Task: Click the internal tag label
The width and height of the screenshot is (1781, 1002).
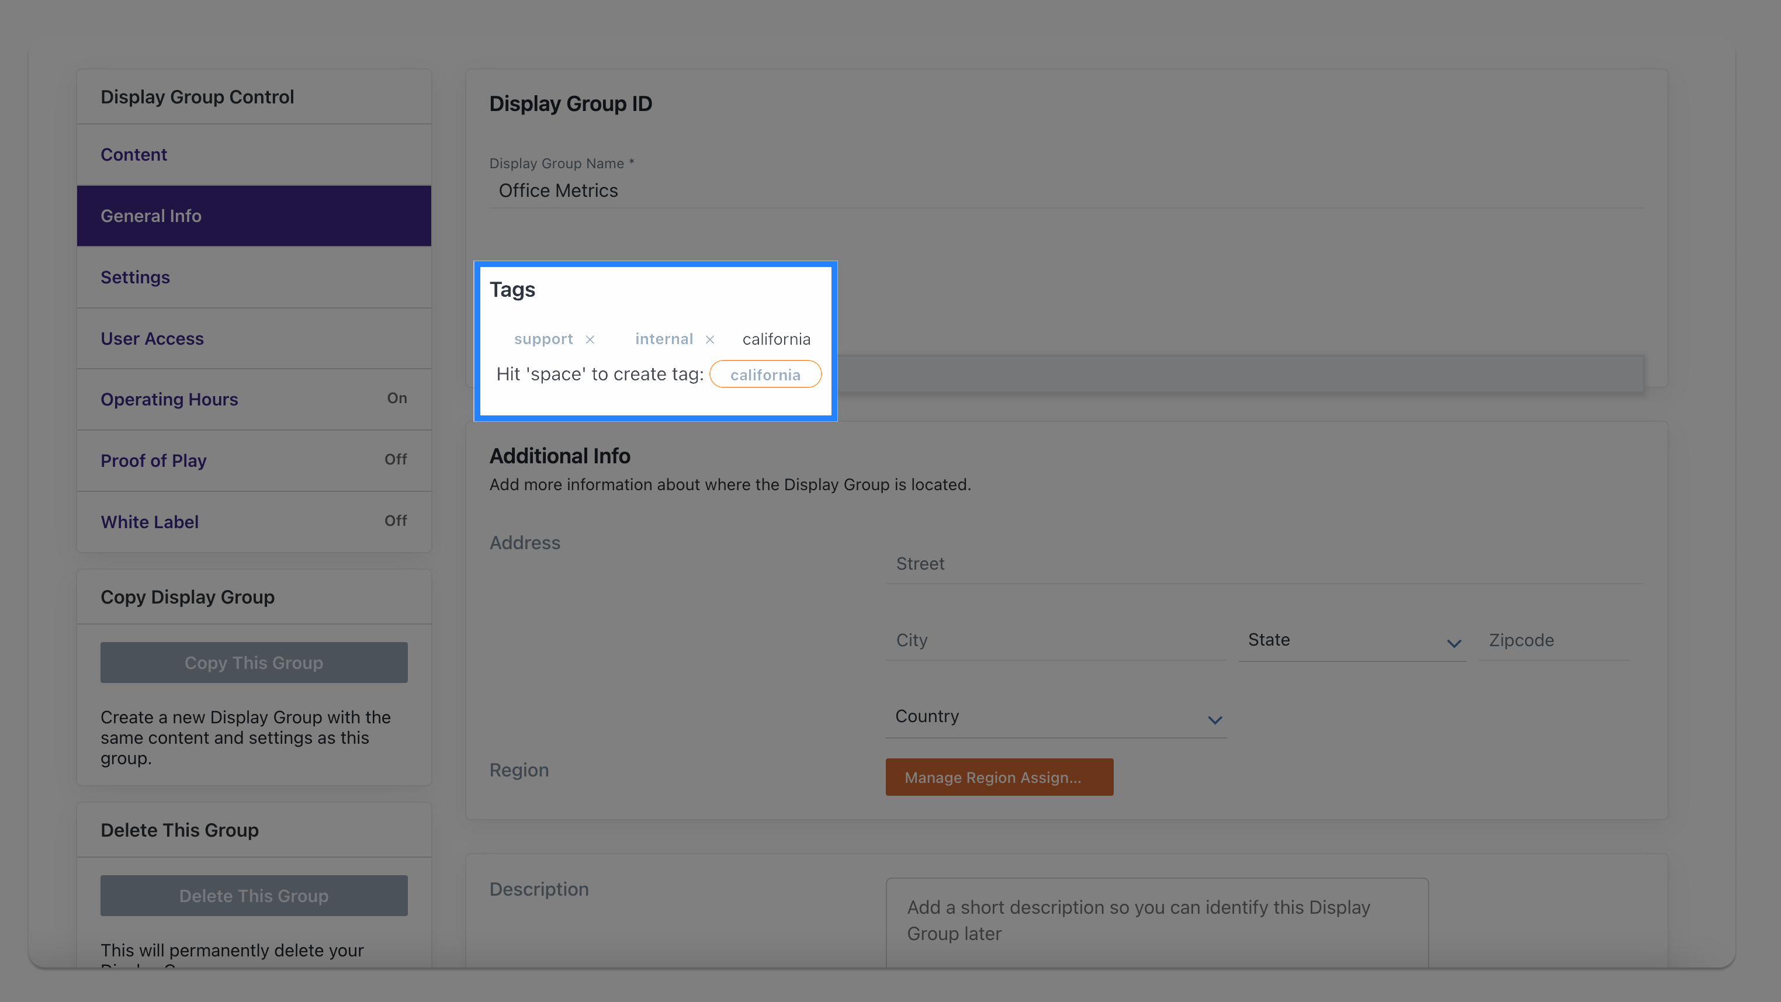Action: pyautogui.click(x=664, y=339)
